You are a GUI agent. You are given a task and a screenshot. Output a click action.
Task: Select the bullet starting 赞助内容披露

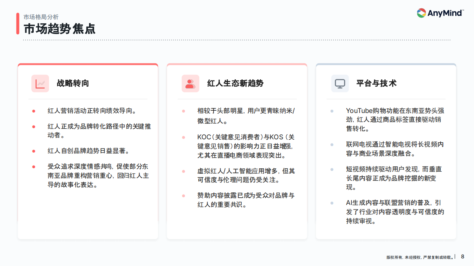(x=246, y=200)
